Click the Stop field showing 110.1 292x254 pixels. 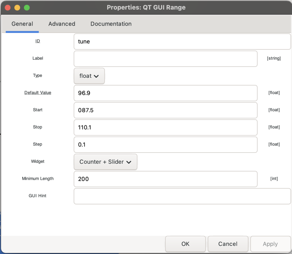(165, 127)
